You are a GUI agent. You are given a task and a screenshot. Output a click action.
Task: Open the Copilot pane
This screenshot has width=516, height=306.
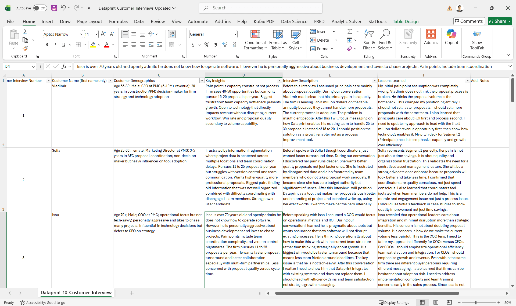(x=451, y=37)
